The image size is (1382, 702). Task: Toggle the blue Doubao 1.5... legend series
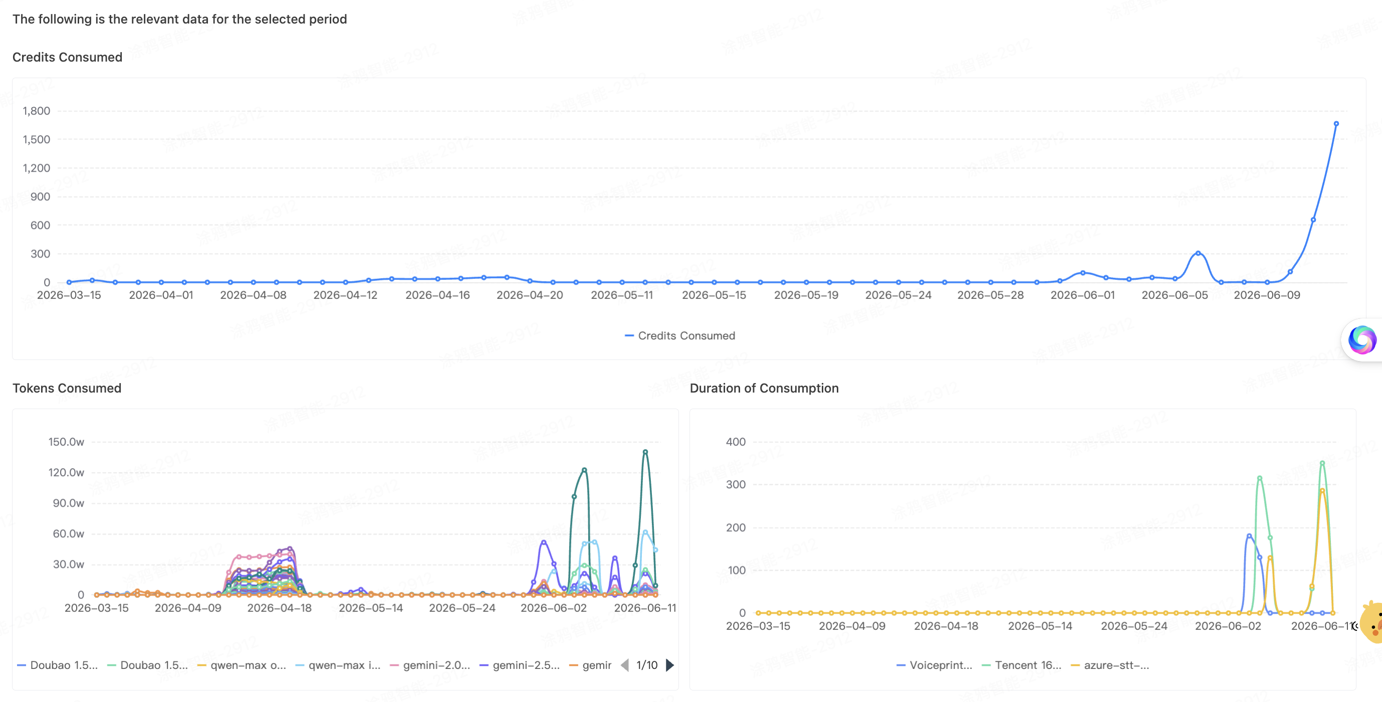click(x=58, y=665)
